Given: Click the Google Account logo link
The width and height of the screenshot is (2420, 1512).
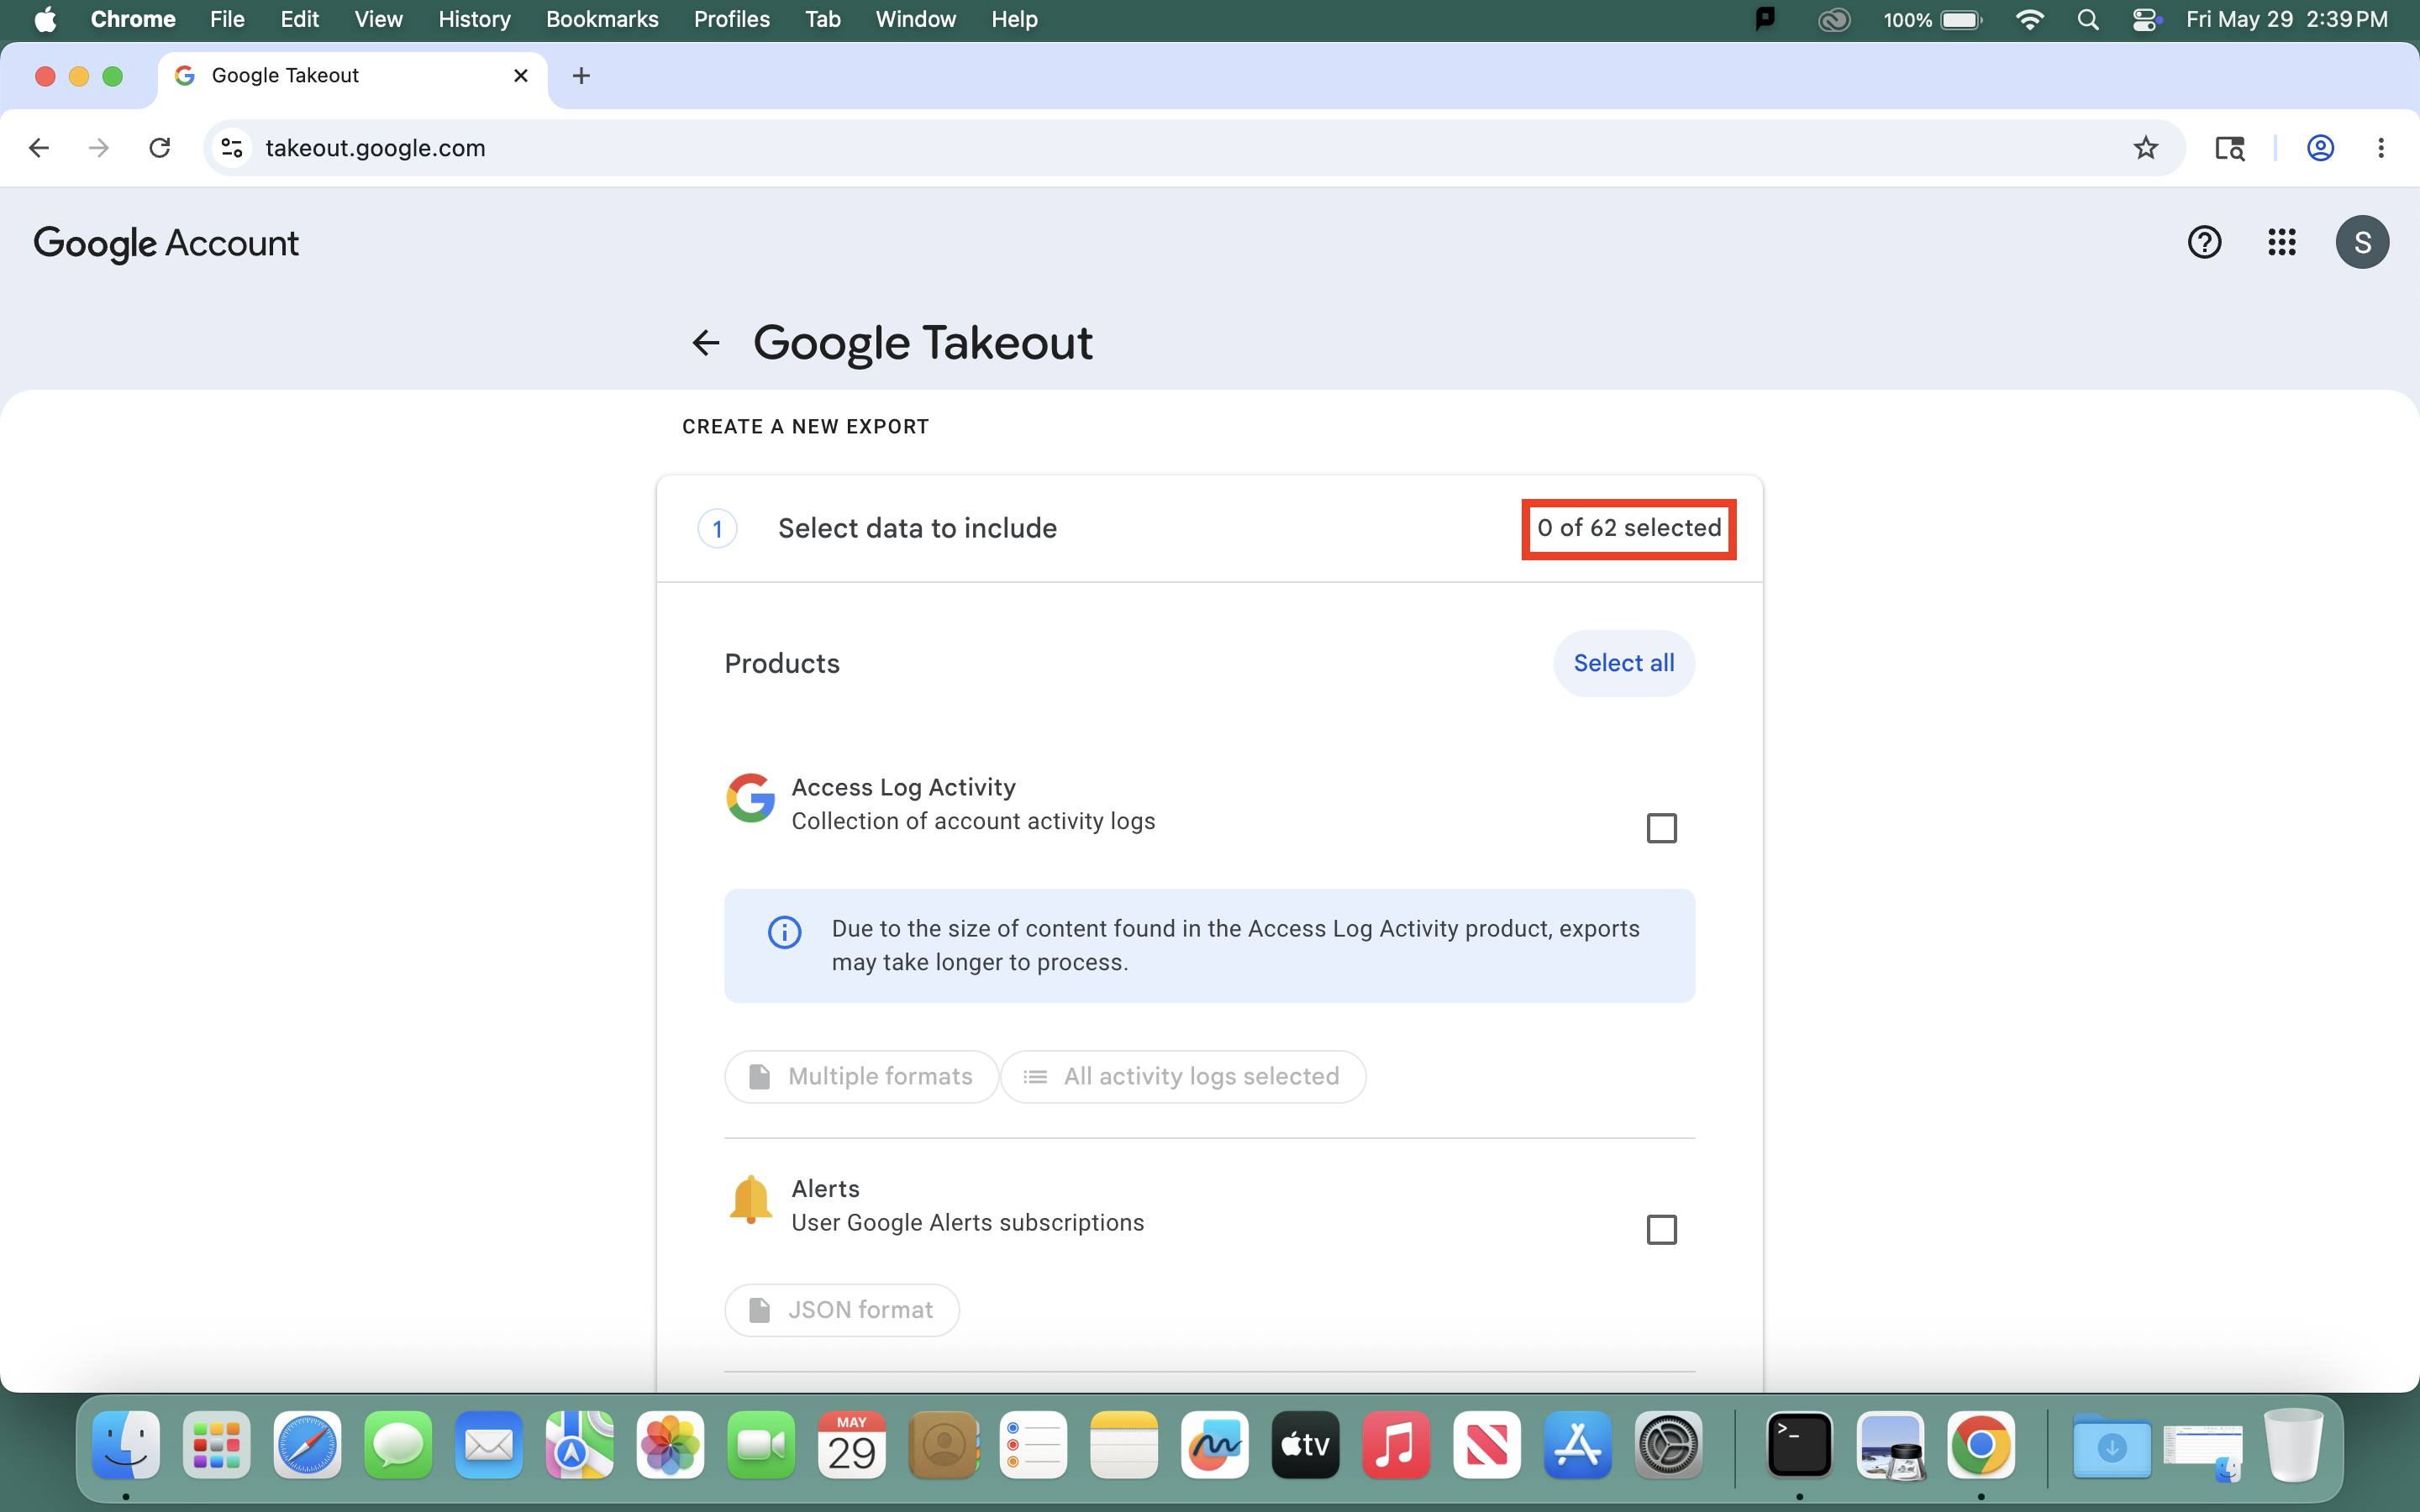Looking at the screenshot, I should click(166, 243).
